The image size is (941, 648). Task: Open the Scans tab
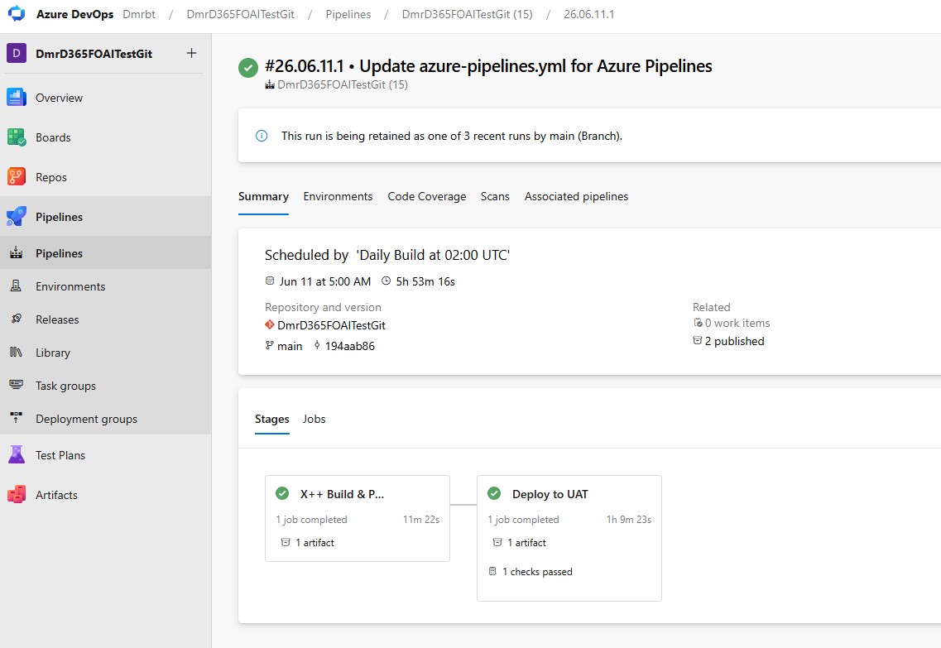tap(495, 196)
